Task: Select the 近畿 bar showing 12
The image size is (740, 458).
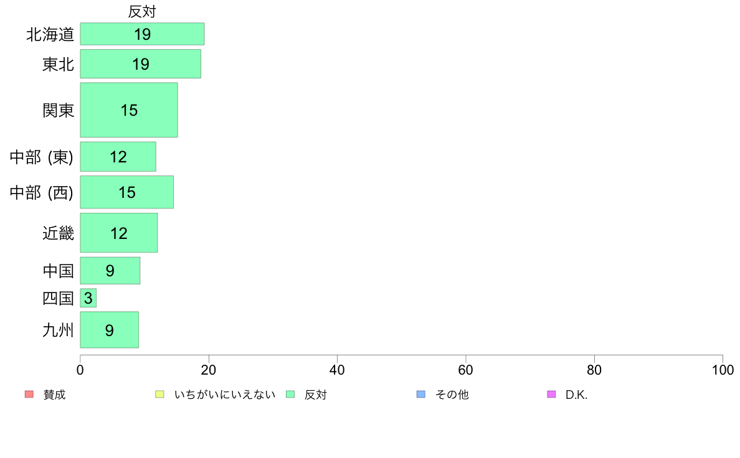Action: 119,233
